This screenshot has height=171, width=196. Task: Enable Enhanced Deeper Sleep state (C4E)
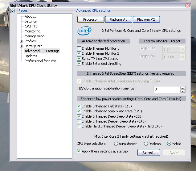pos(79,121)
